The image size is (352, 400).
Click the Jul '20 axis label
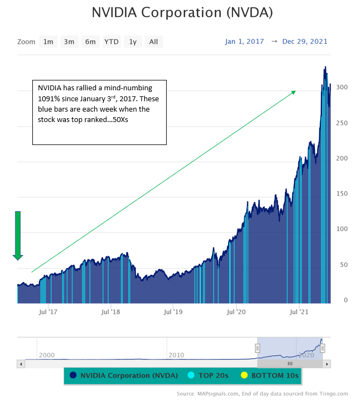[x=236, y=312]
